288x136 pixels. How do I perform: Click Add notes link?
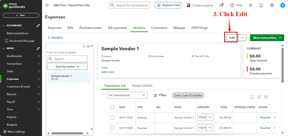point(108,72)
